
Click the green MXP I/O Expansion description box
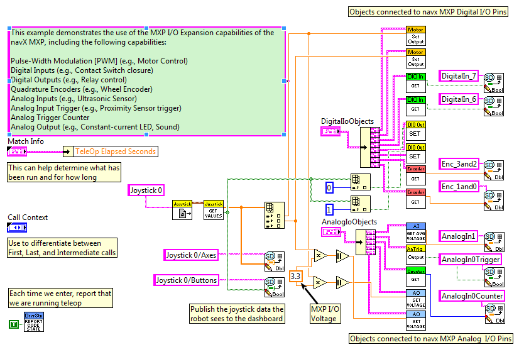[x=146, y=81]
